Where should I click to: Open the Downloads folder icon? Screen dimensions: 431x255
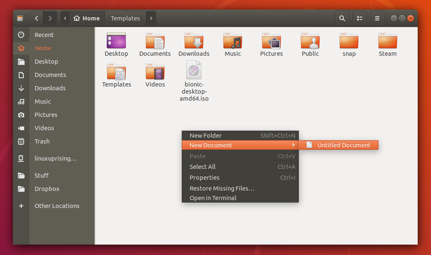click(194, 40)
